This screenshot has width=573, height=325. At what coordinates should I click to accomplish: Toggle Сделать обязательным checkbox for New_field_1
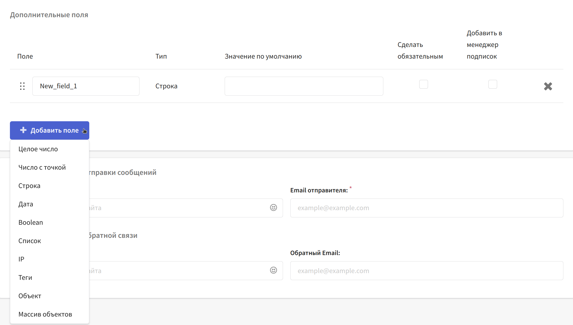click(x=423, y=84)
